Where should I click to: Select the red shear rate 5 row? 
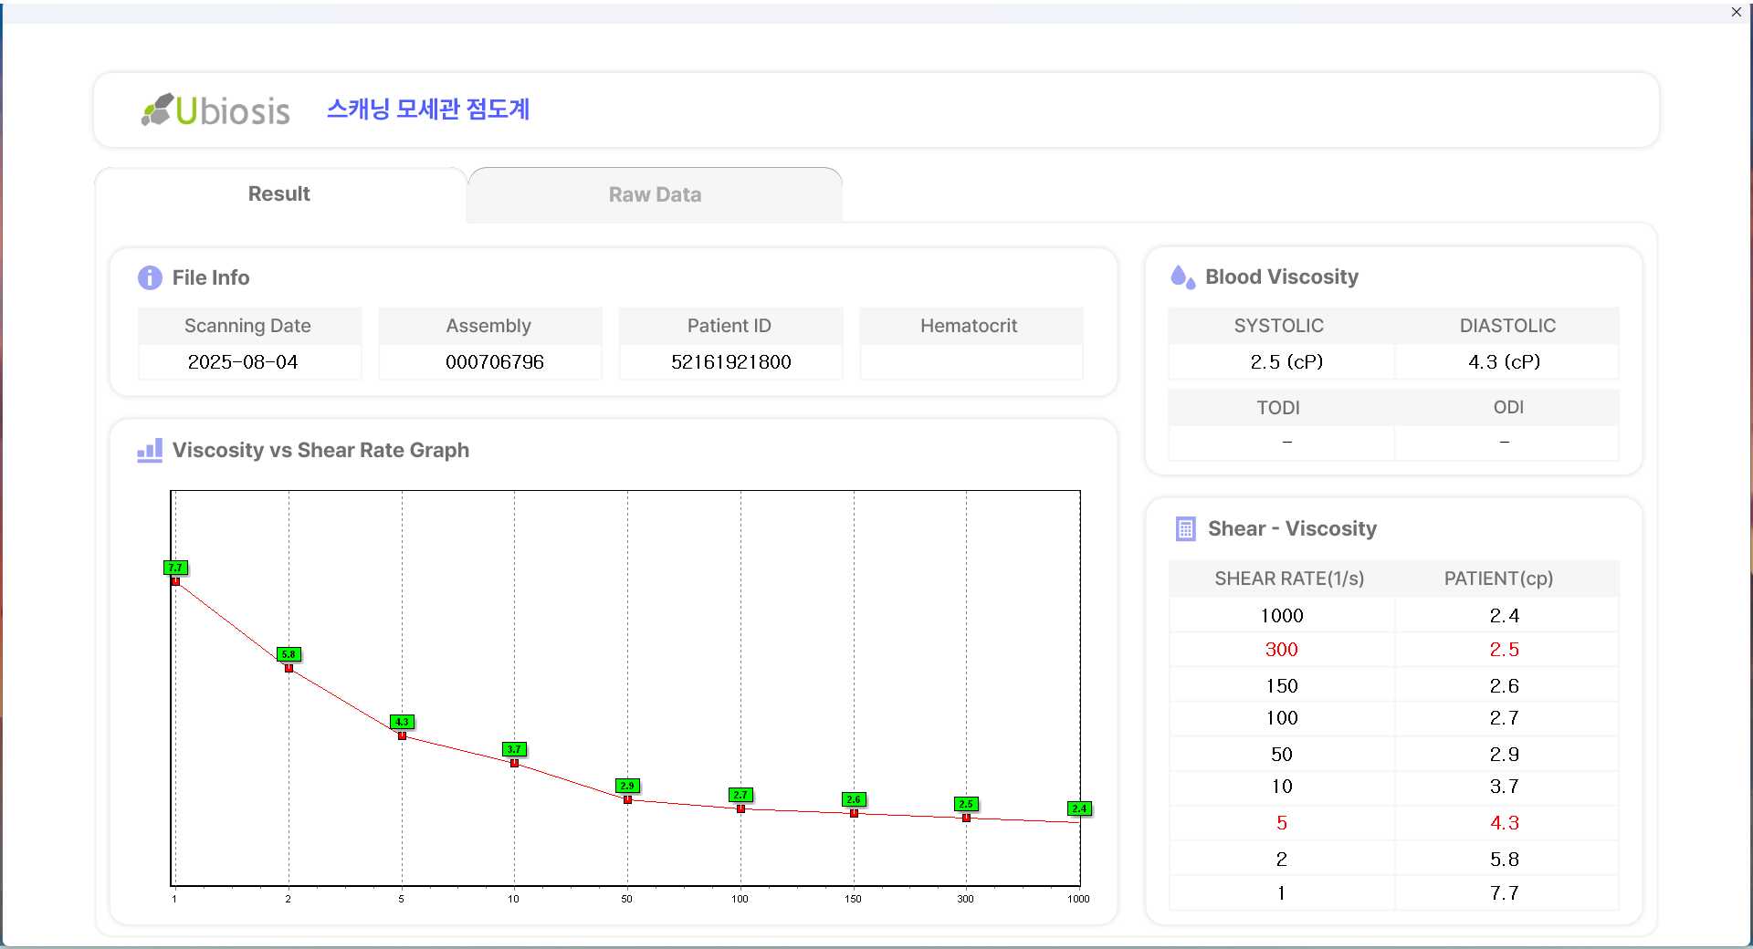[1281, 823]
